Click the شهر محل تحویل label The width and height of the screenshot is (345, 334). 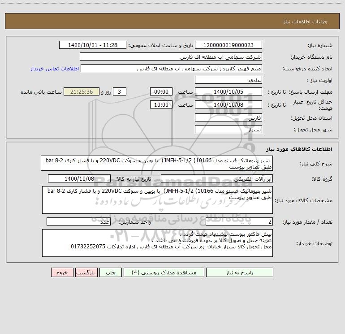313,130
